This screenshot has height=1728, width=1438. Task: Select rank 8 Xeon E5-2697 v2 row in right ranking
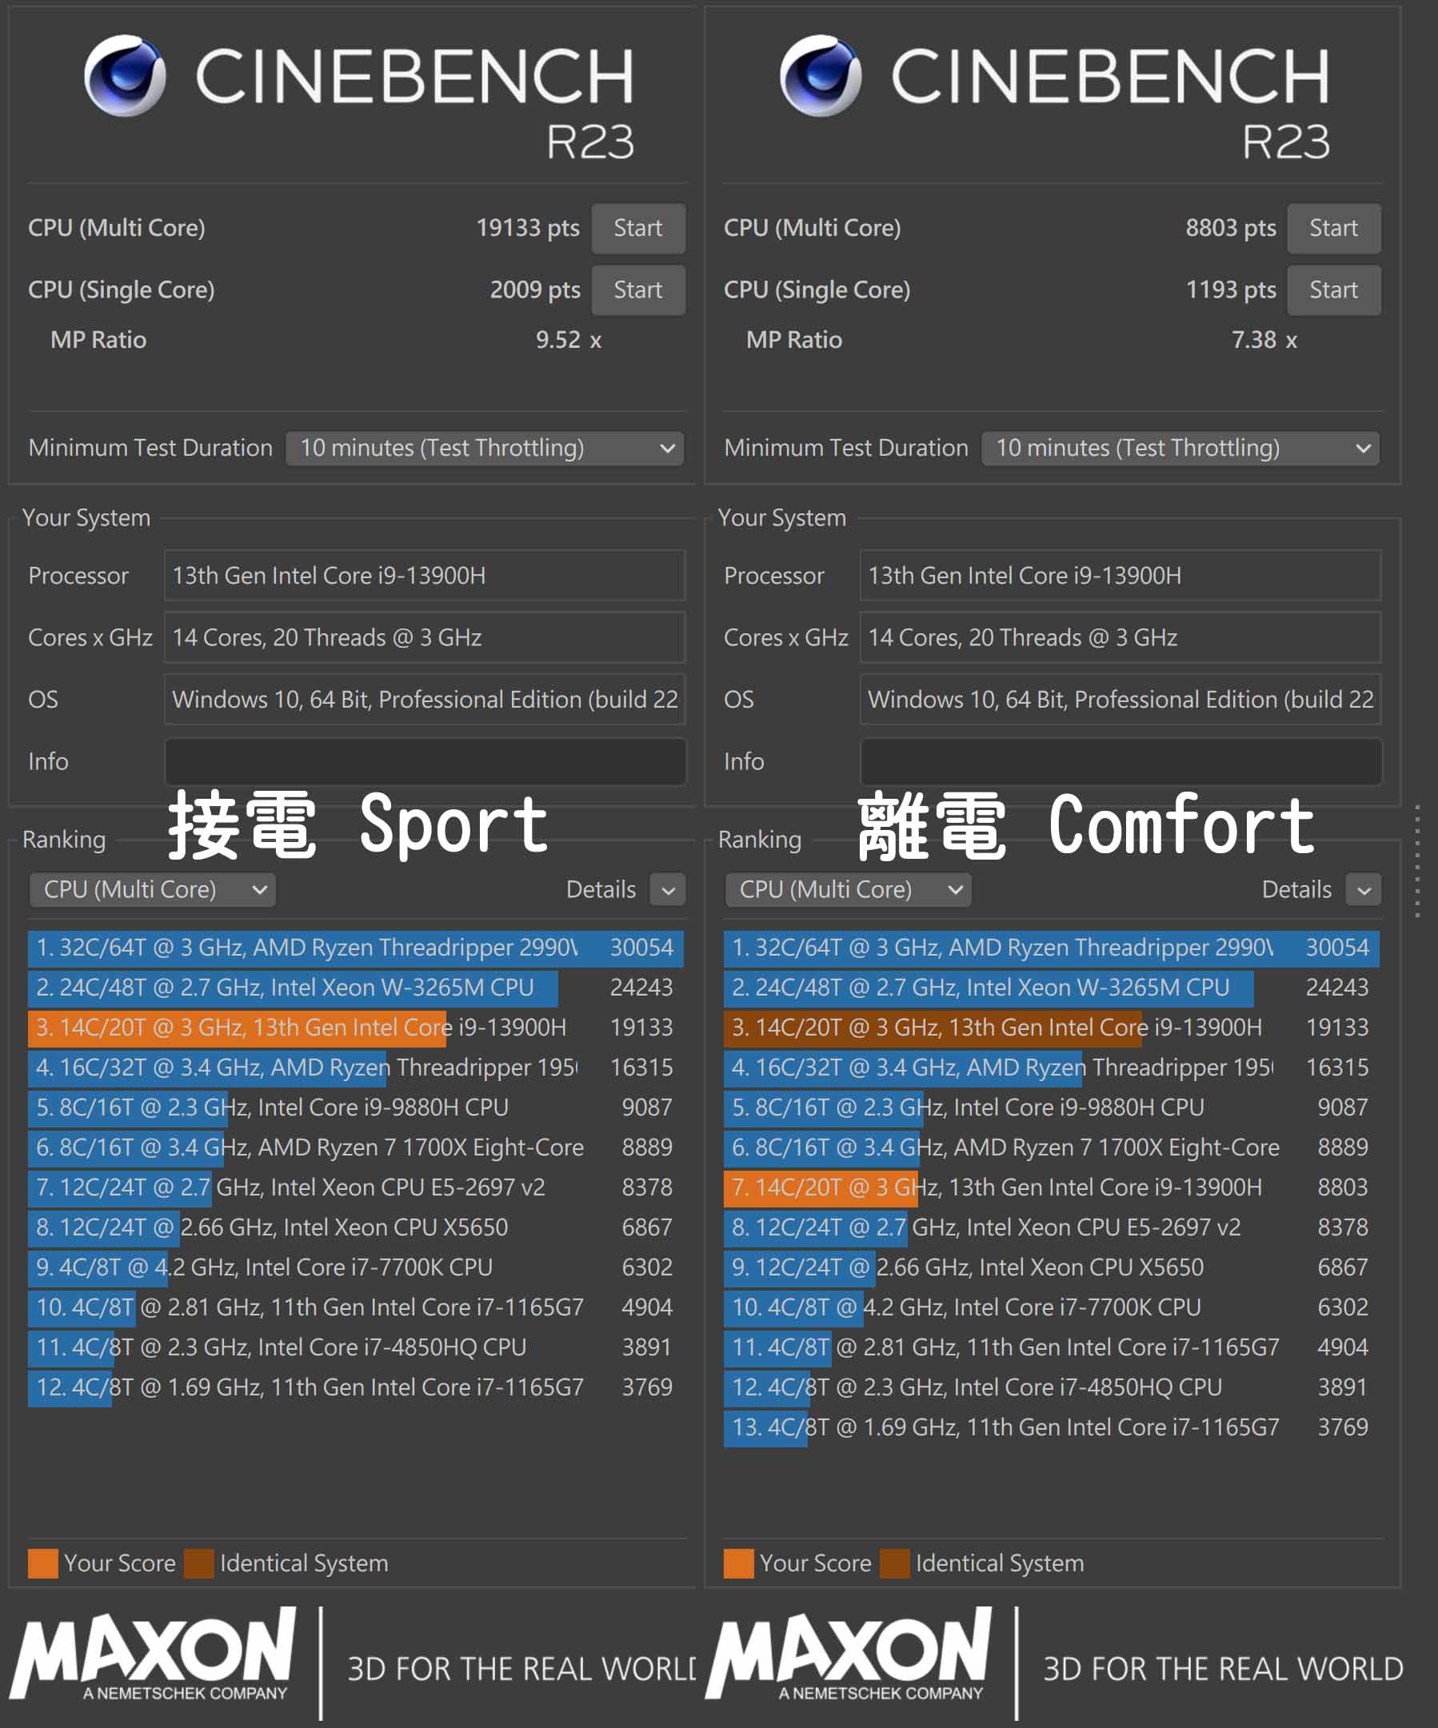(x=1051, y=1227)
